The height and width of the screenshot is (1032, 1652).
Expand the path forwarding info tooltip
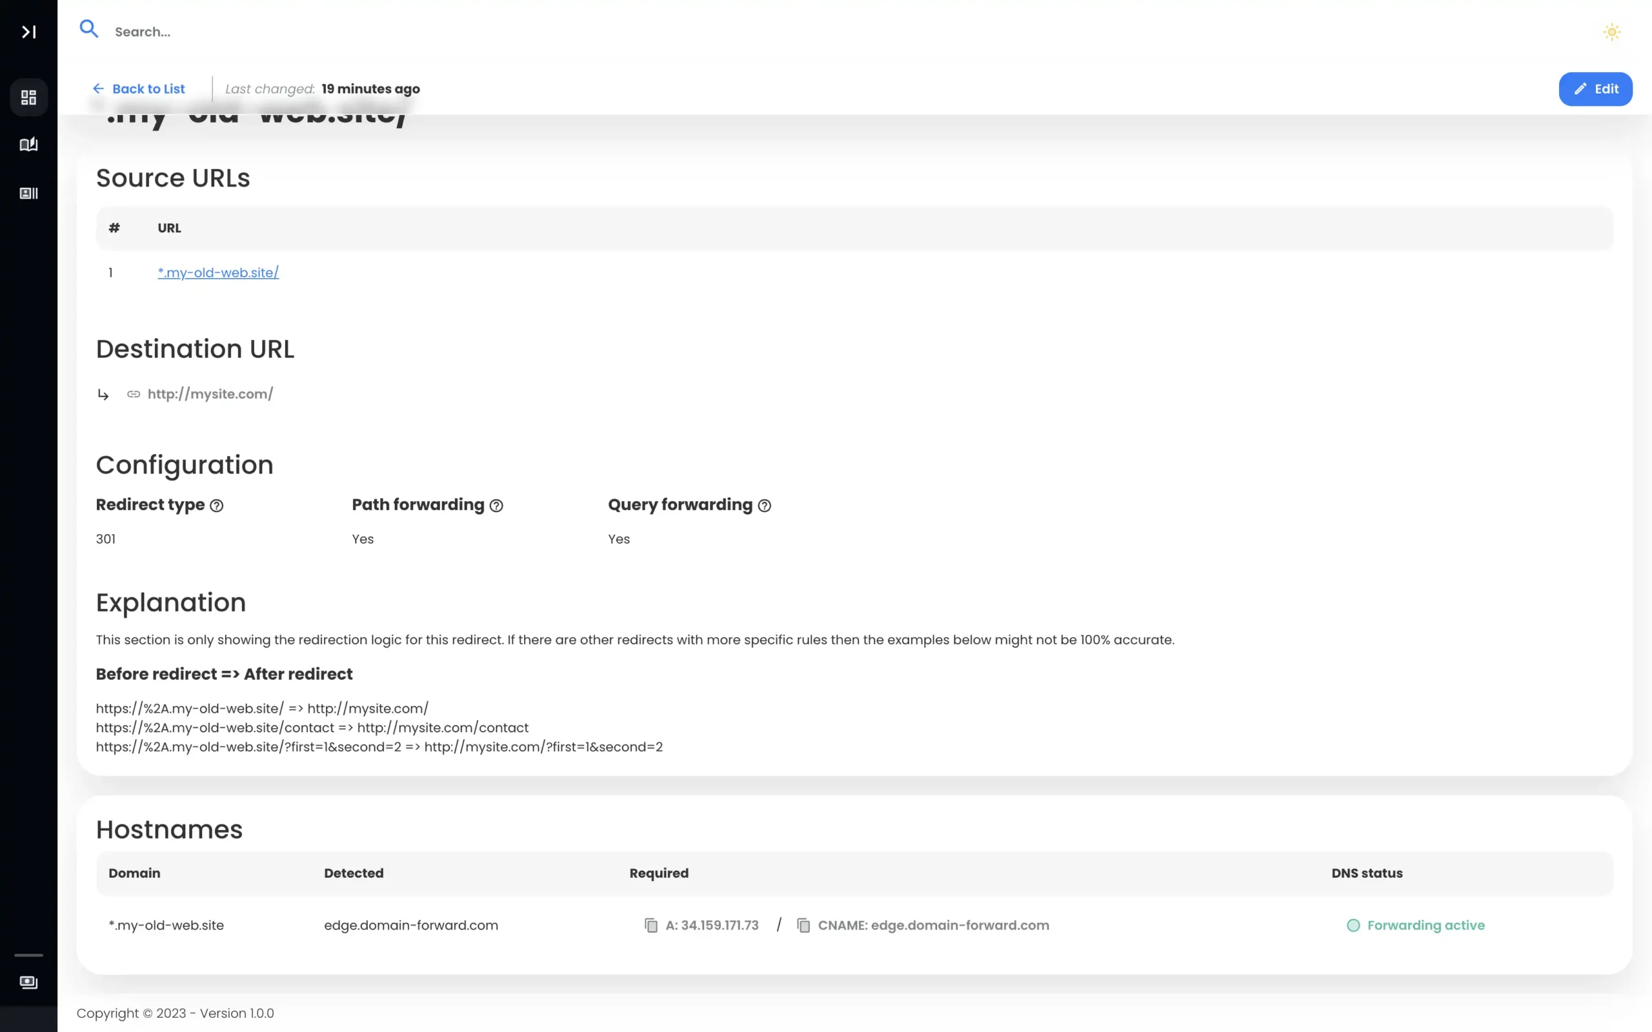tap(496, 505)
